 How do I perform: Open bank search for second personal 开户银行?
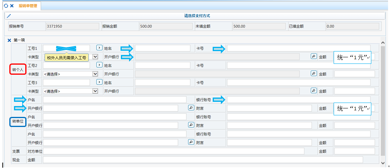[x=313, y=74]
